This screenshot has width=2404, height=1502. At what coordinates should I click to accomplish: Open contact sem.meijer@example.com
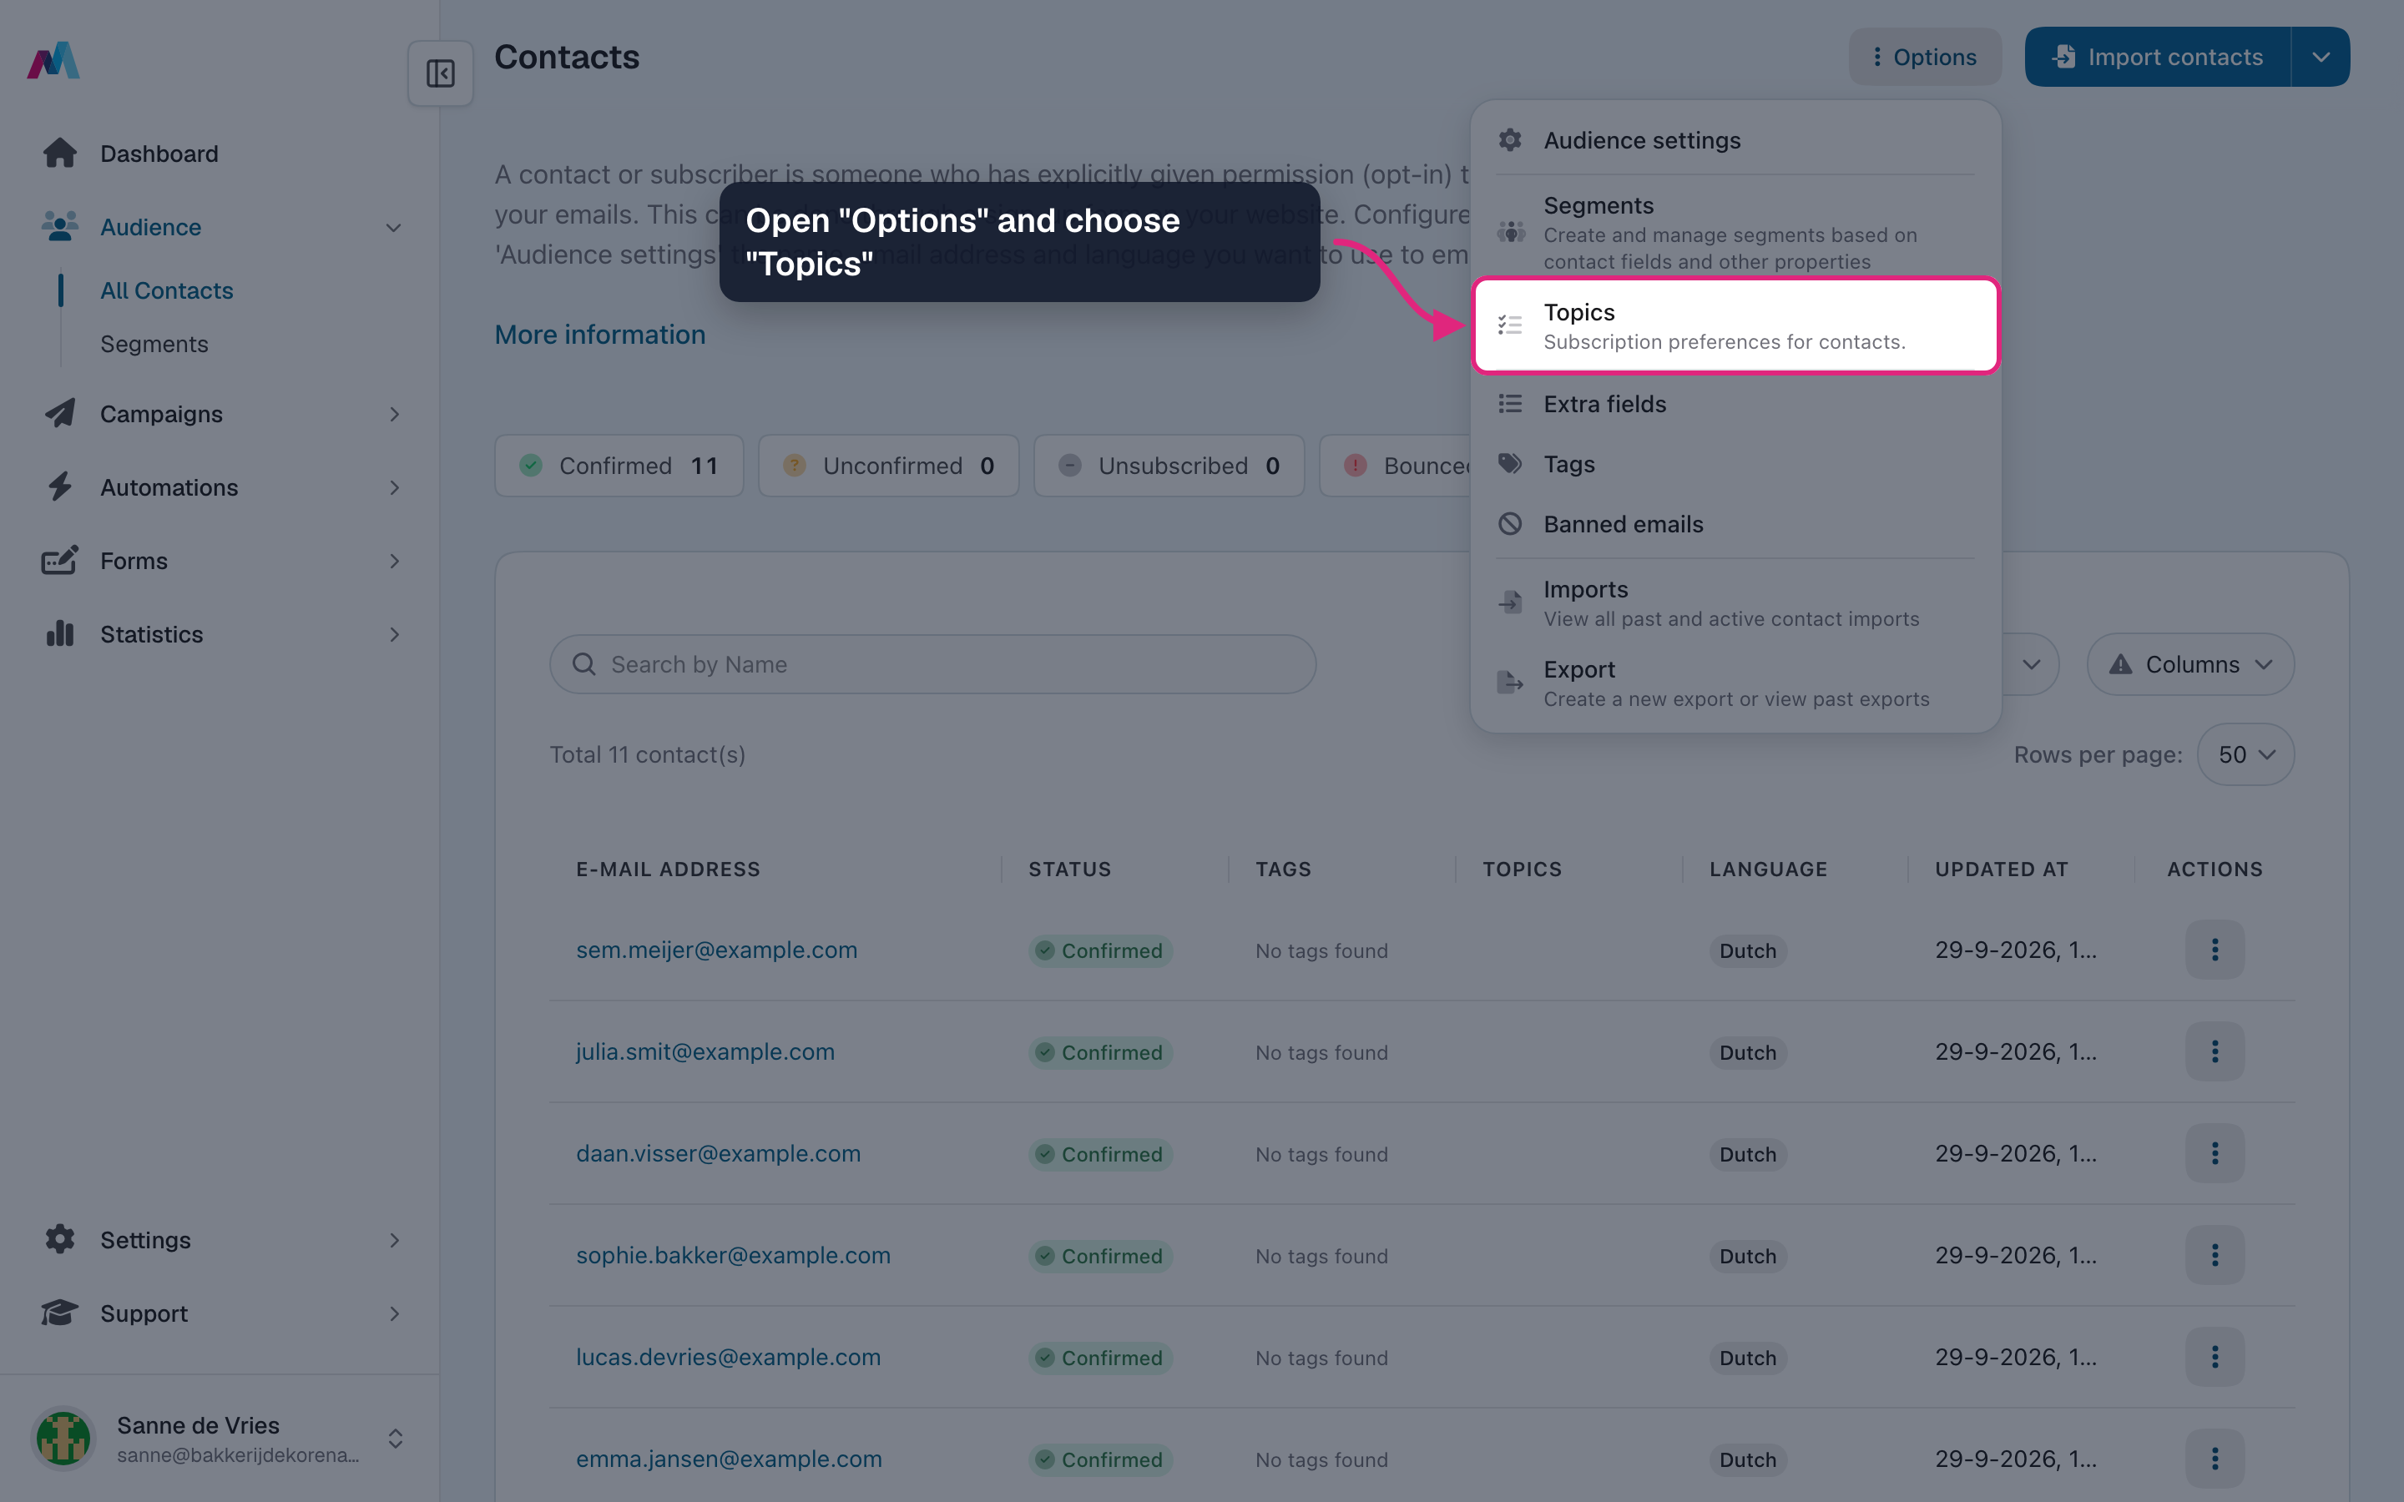716,950
